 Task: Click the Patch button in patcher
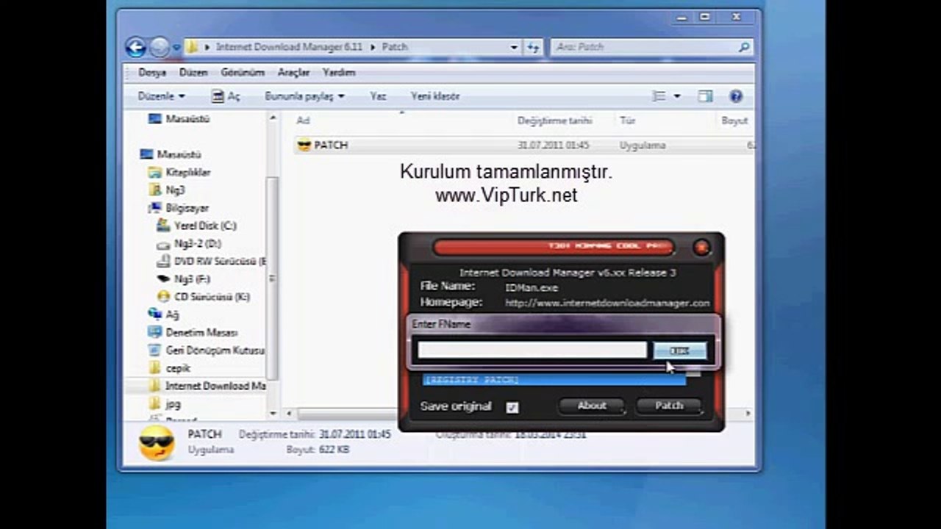669,406
